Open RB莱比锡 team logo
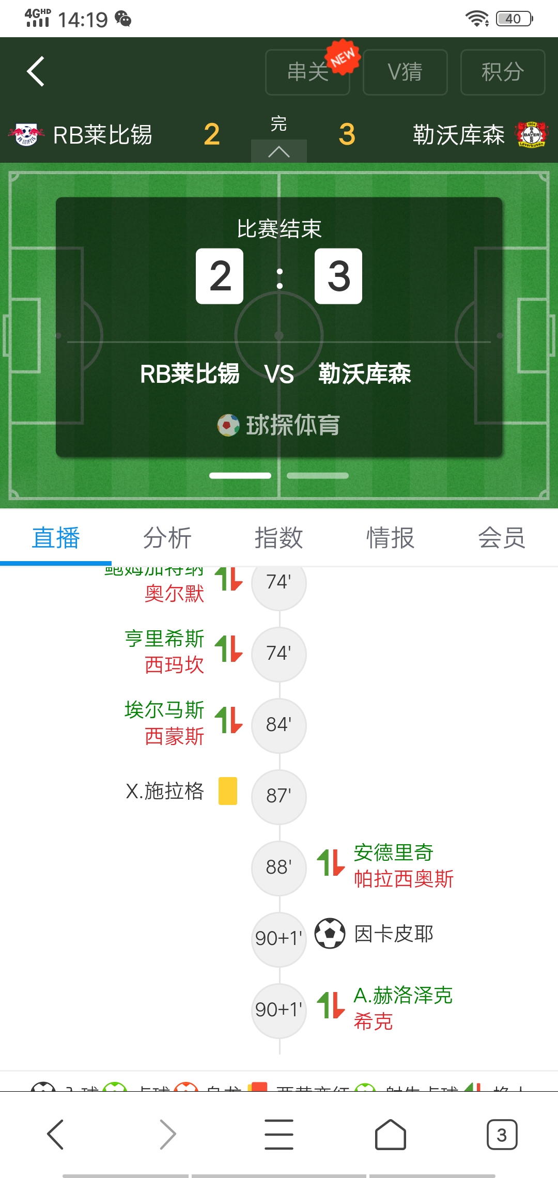Viewport: 558px width, 1178px height. tap(26, 135)
